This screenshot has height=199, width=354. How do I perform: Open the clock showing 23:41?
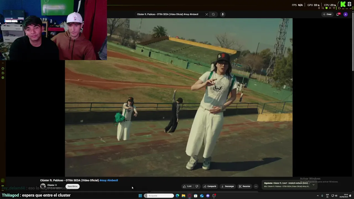(344, 196)
